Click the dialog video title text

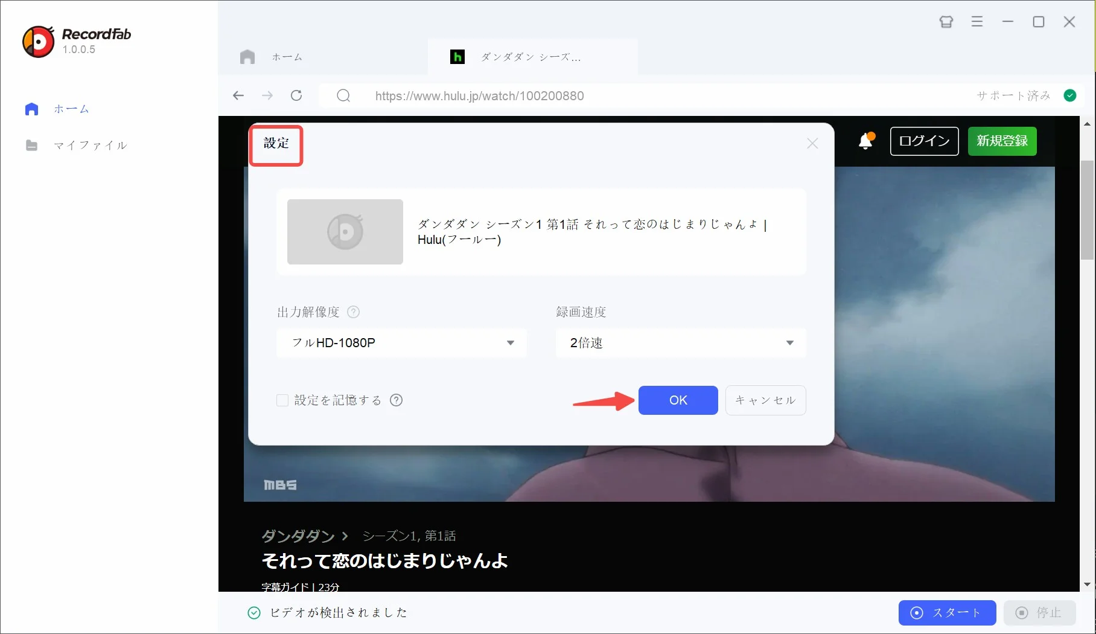pyautogui.click(x=592, y=232)
